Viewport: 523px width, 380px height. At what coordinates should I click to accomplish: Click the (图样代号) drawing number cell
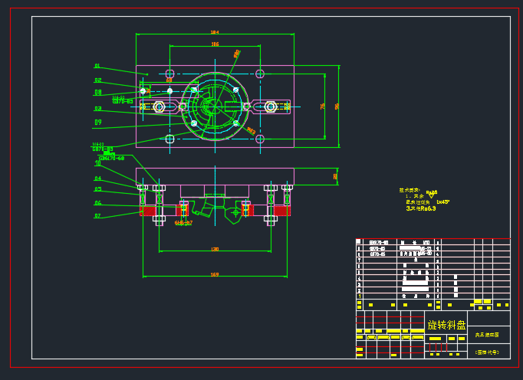[487, 352]
